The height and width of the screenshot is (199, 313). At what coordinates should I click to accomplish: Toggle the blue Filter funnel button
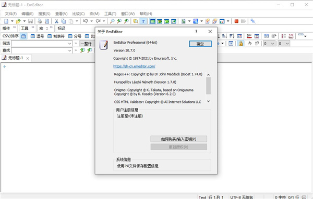[143, 21]
